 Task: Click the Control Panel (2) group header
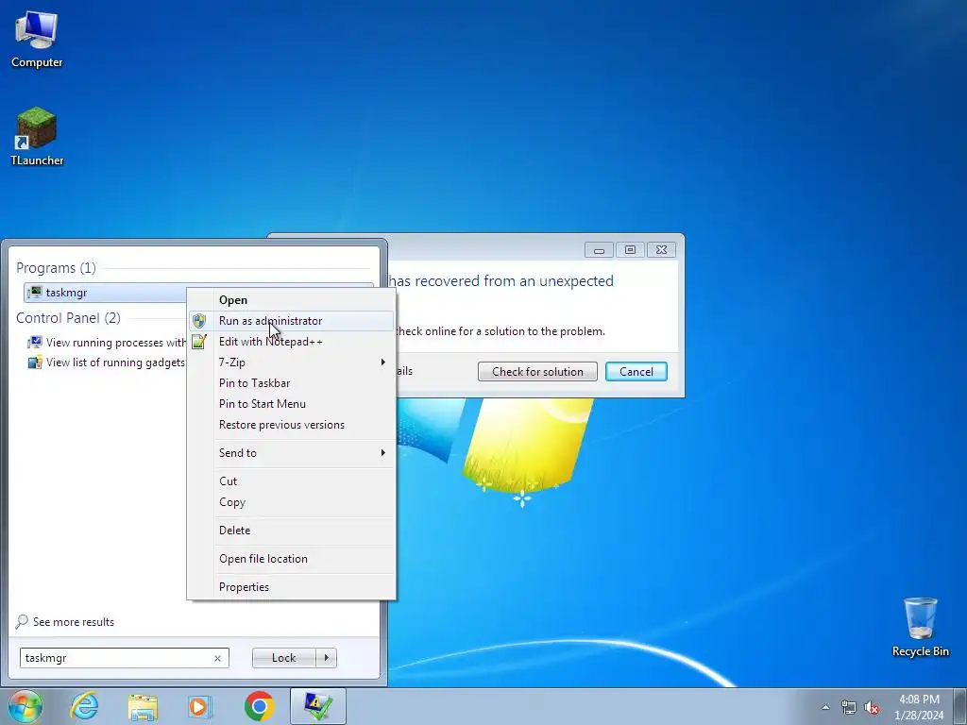point(68,318)
